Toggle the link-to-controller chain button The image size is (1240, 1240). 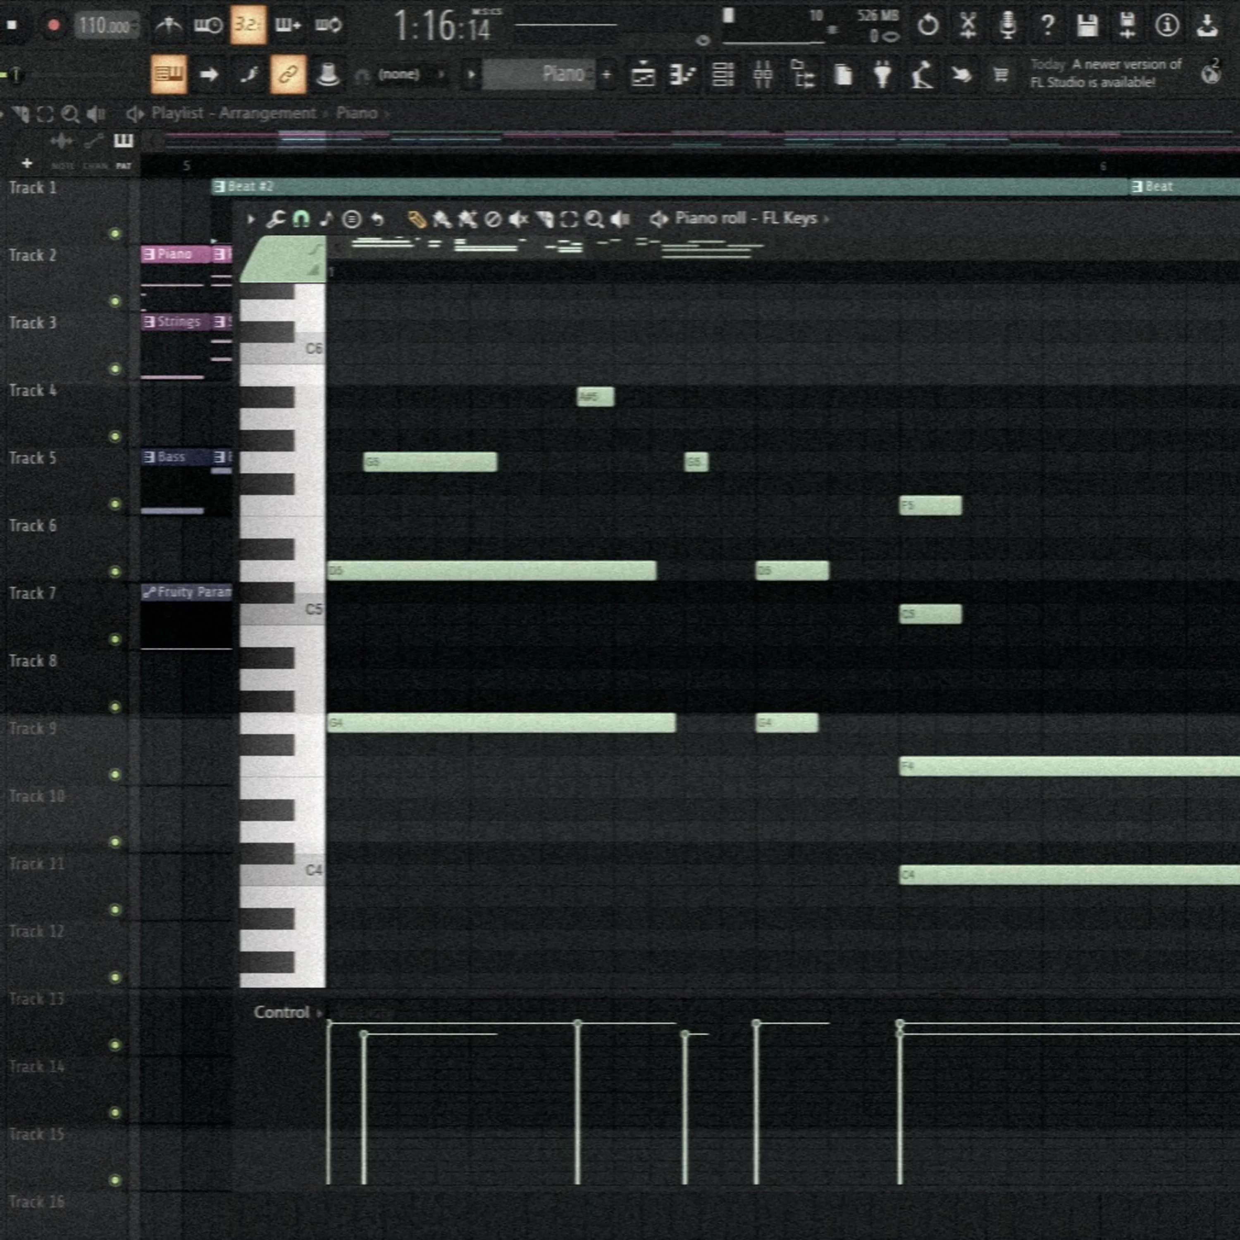(288, 74)
